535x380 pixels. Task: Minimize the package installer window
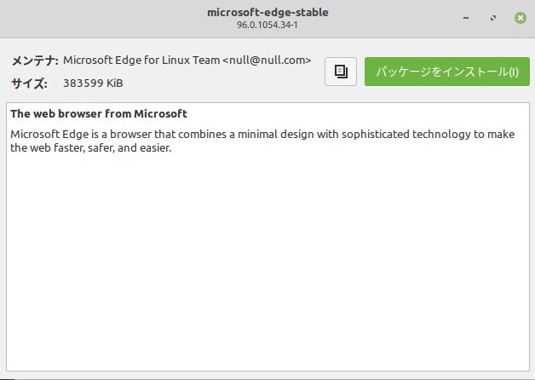(466, 18)
